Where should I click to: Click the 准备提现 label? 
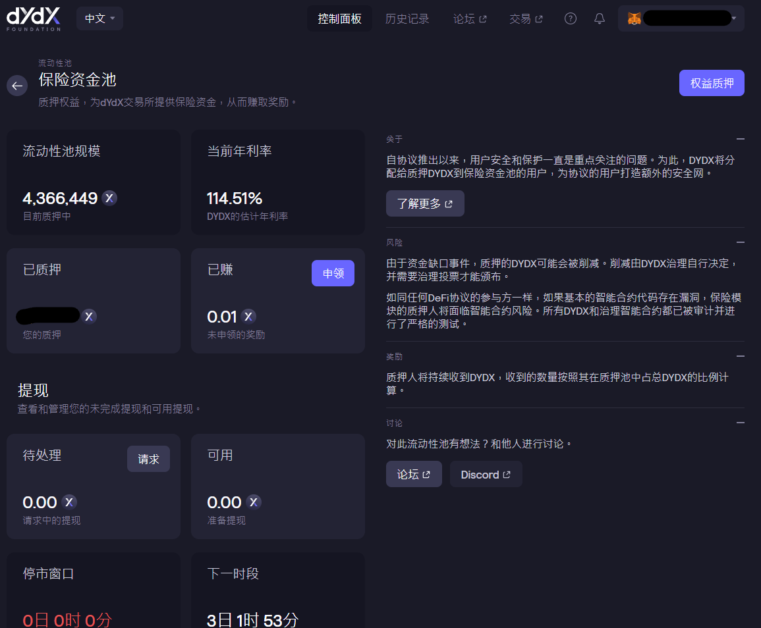click(226, 520)
